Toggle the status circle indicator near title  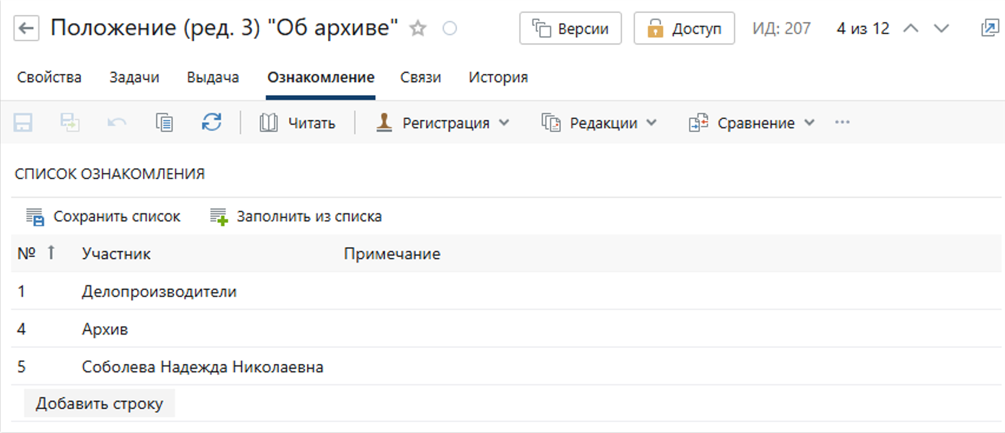tap(450, 29)
